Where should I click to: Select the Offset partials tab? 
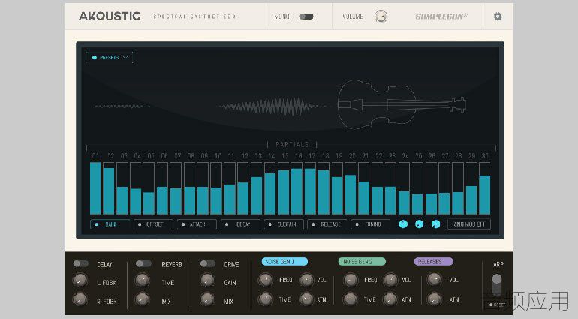pos(153,224)
